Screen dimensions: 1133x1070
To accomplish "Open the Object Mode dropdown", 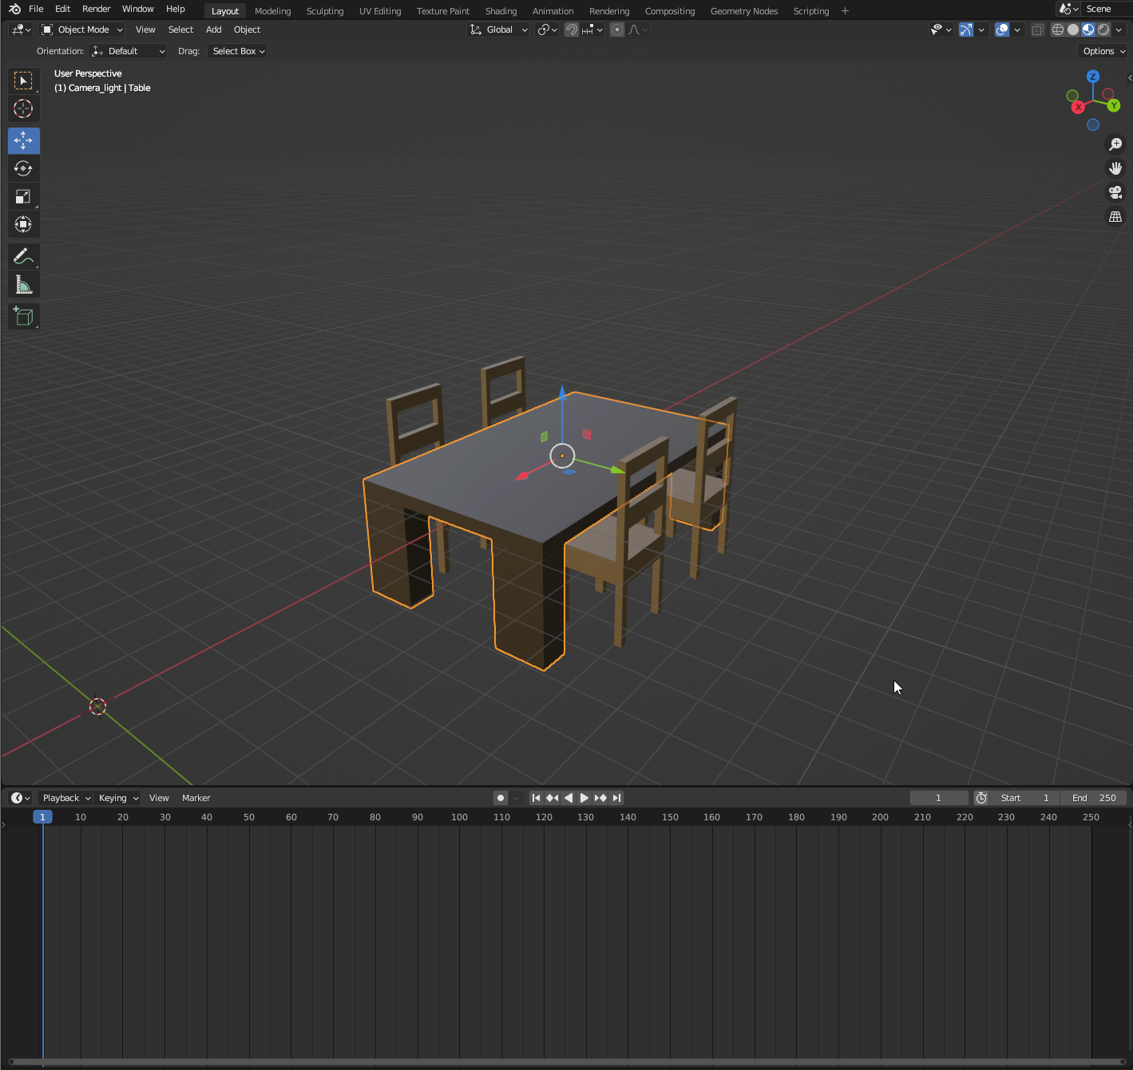I will [x=81, y=30].
